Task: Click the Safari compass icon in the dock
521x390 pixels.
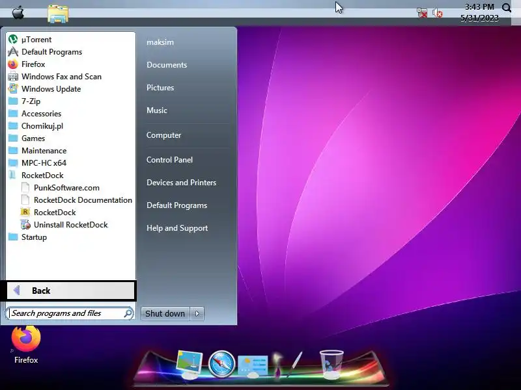Action: point(221,364)
